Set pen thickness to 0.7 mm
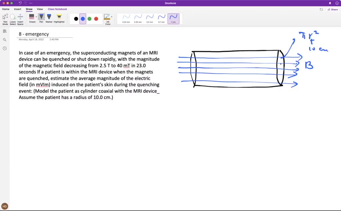Image resolution: width=341 pixels, height=211 pixels. pyautogui.click(x=162, y=18)
